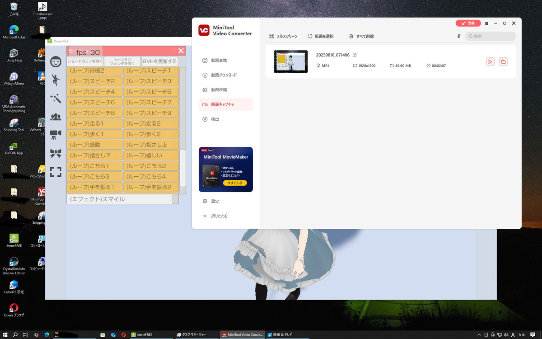Click 範囲を選択 capture option

tap(321, 36)
